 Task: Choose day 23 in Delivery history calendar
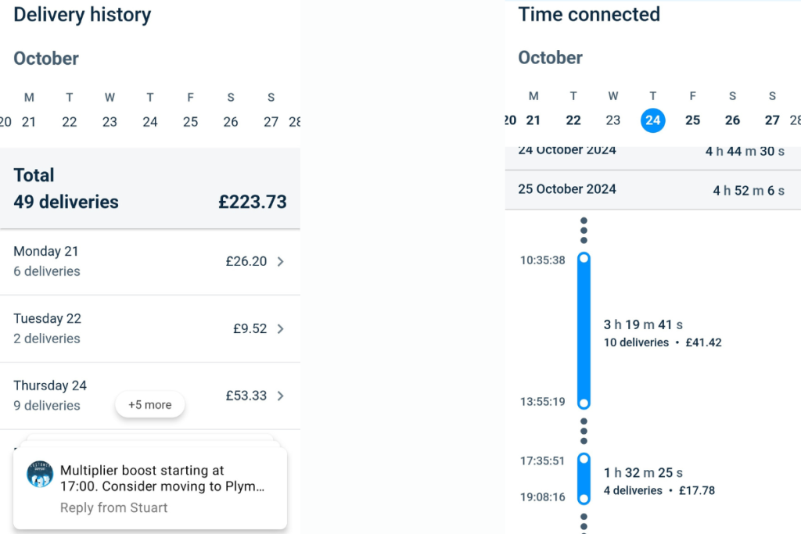click(110, 122)
